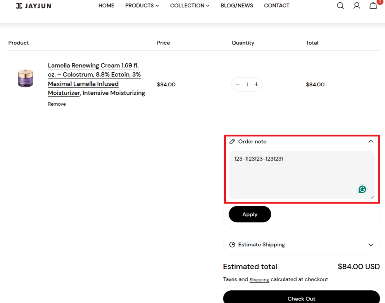Open the search magnifier icon
Viewport: 385px width, 303px height.
click(x=340, y=6)
